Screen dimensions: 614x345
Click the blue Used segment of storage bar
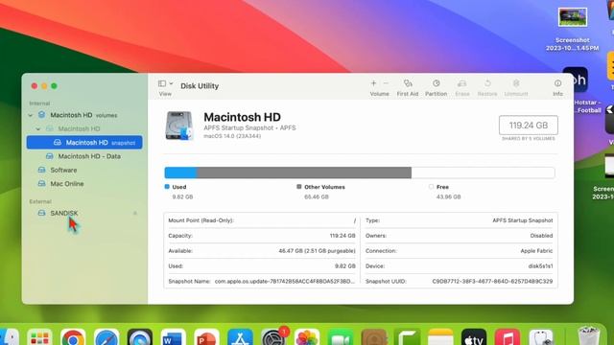pos(180,172)
